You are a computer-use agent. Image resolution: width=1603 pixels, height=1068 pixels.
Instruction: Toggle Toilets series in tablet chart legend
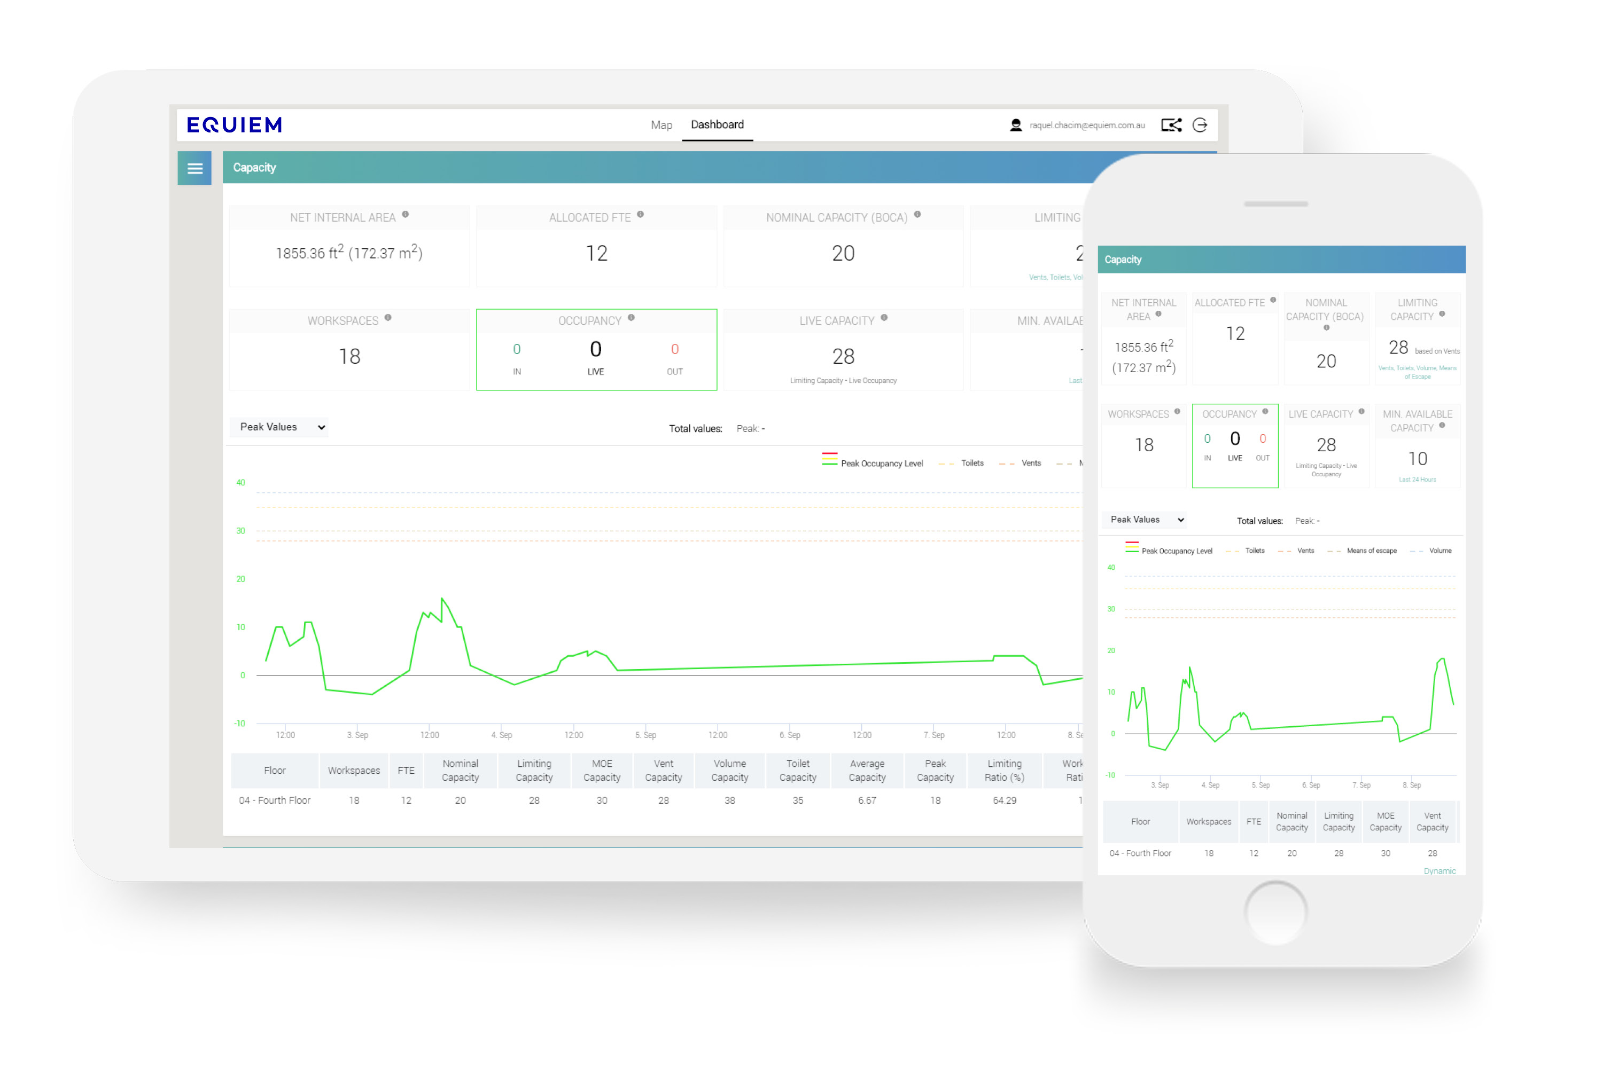pos(971,463)
